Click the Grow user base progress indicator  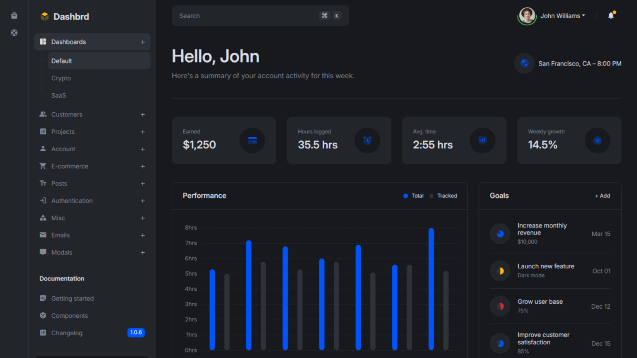point(500,307)
